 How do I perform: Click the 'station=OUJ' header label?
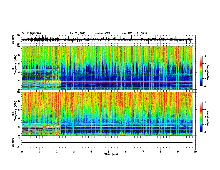pos(103,33)
